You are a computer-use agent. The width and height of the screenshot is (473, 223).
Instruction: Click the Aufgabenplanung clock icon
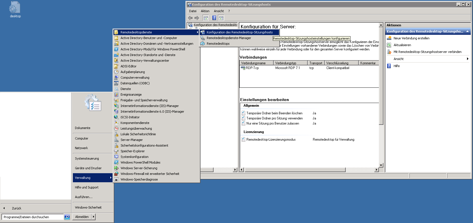click(116, 72)
